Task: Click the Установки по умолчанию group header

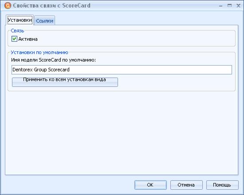Action: coord(39,52)
